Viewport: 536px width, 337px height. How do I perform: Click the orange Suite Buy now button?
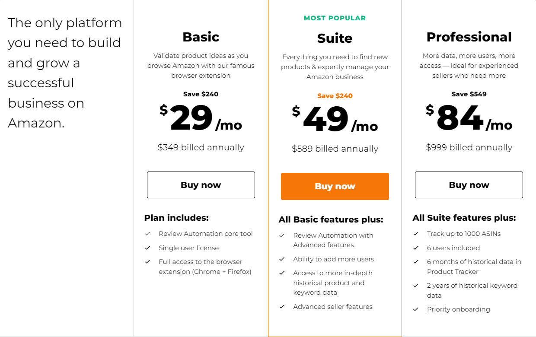tap(335, 186)
